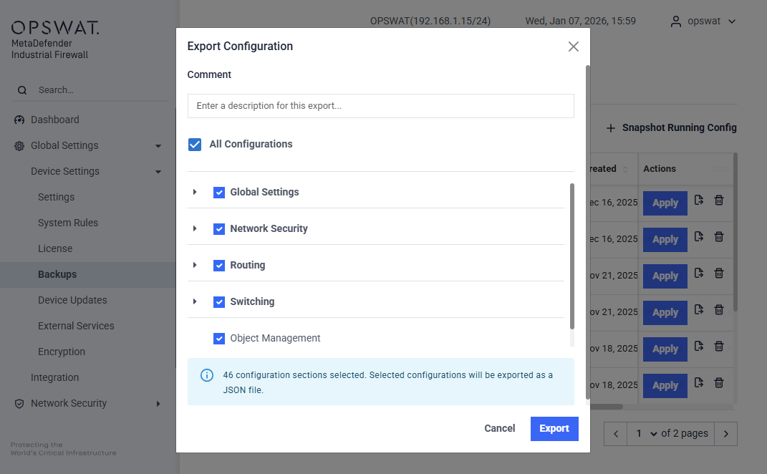The image size is (767, 474).
Task: Uncheck the Object Management checkbox
Action: 219,339
